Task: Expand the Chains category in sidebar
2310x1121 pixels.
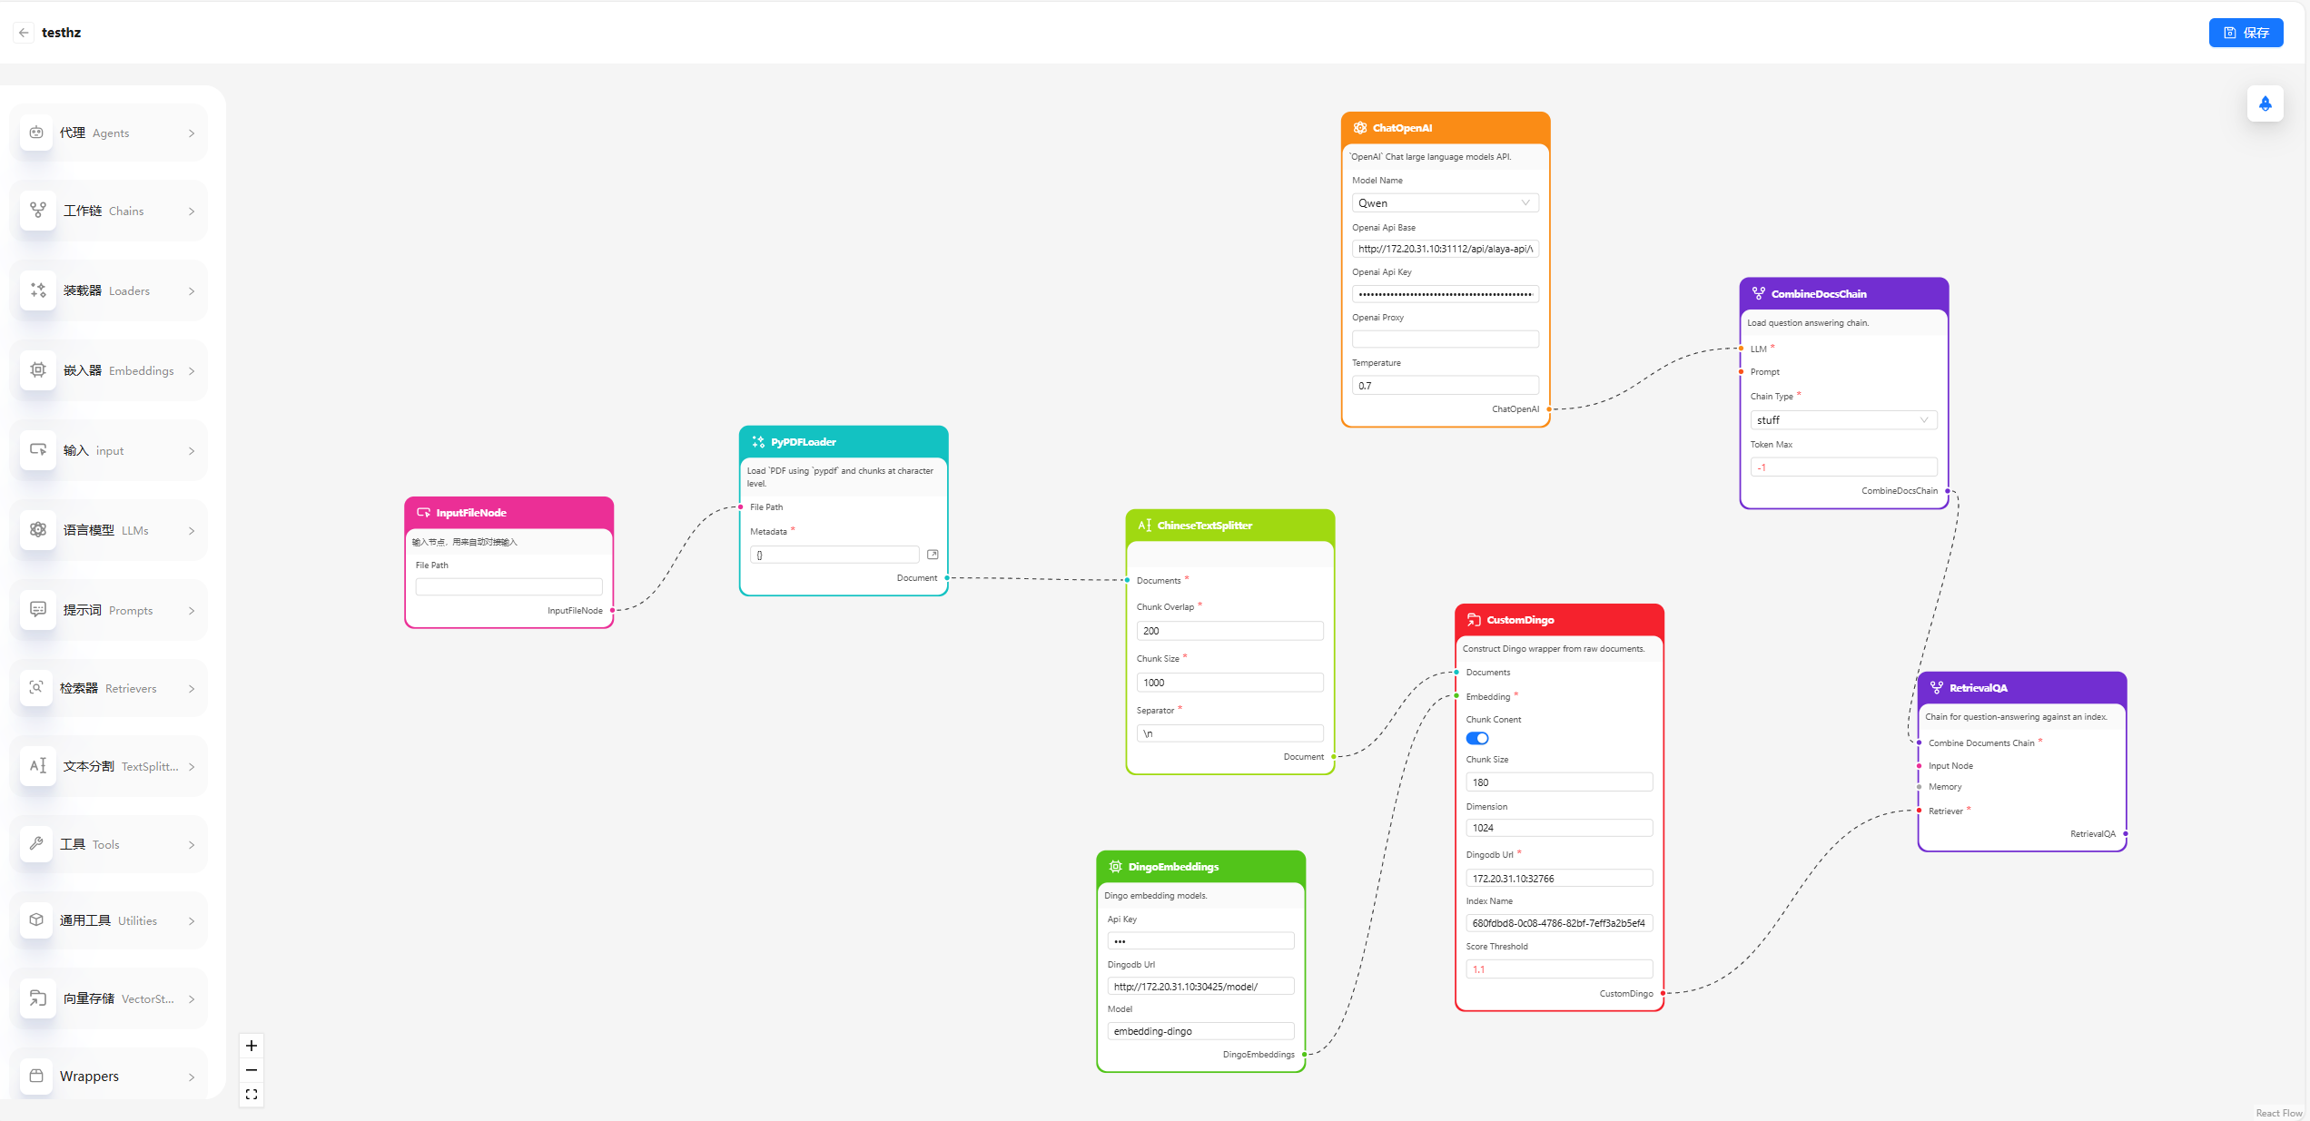Action: pos(109,211)
